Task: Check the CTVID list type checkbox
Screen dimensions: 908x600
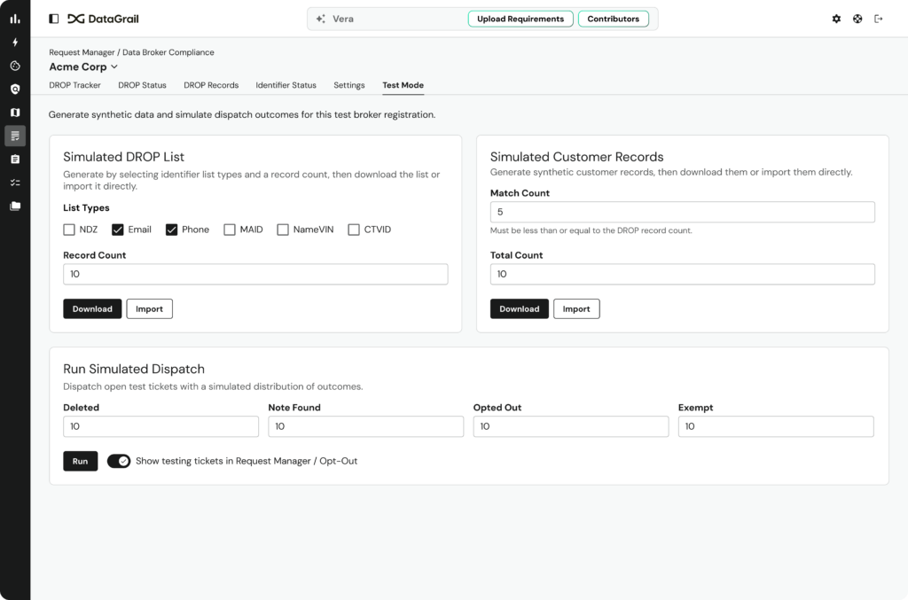Action: pyautogui.click(x=354, y=230)
